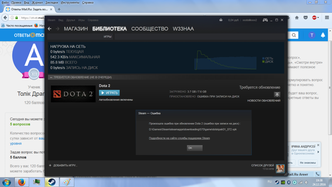Close the Ответы Mail.Ru browser tab
The width and height of the screenshot is (332, 187).
(51, 9)
